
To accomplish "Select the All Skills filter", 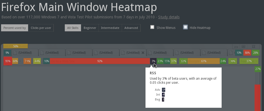I will click(x=73, y=28).
